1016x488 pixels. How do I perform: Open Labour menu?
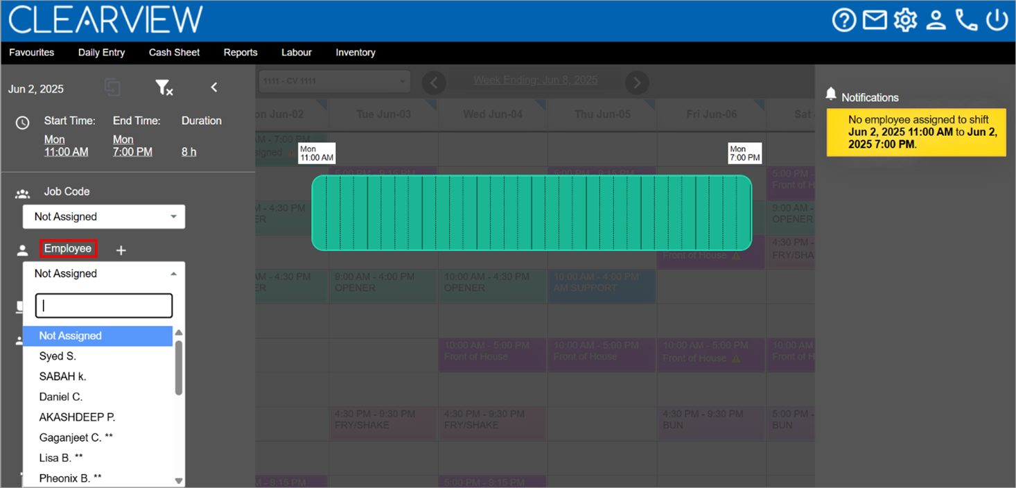[x=297, y=53]
